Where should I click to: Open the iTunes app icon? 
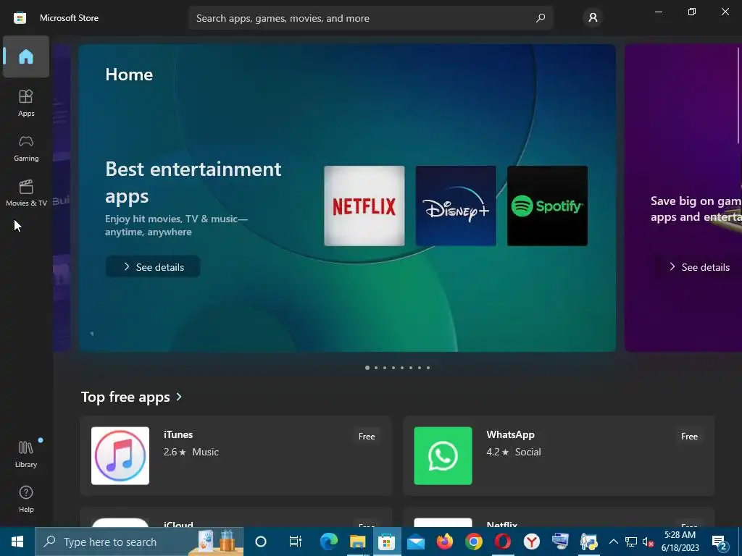tap(120, 456)
